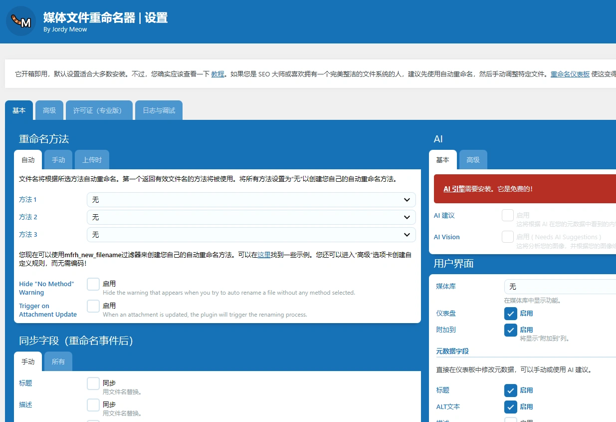Switch to the 上传时 rename tab
This screenshot has height=422, width=616.
pos(92,159)
